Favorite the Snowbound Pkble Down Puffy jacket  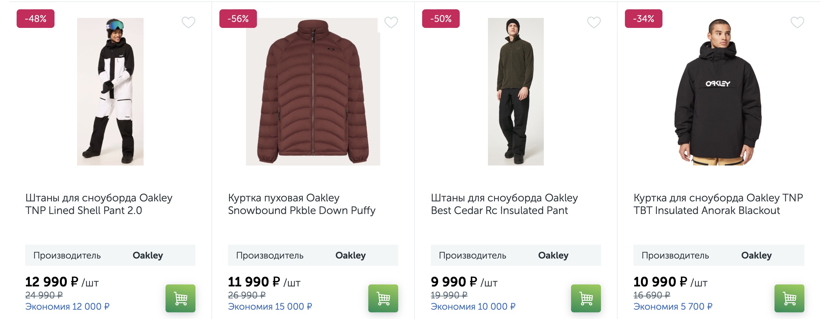(391, 22)
